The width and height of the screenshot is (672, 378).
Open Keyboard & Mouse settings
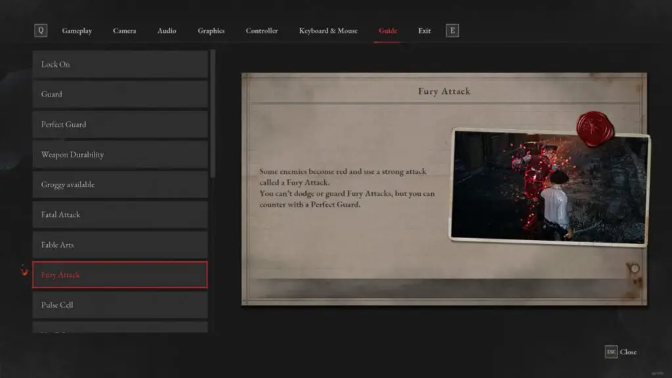tap(328, 31)
